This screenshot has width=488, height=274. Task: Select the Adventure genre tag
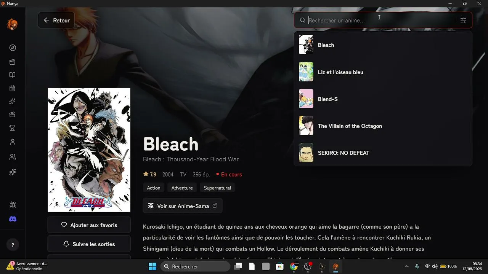182,188
